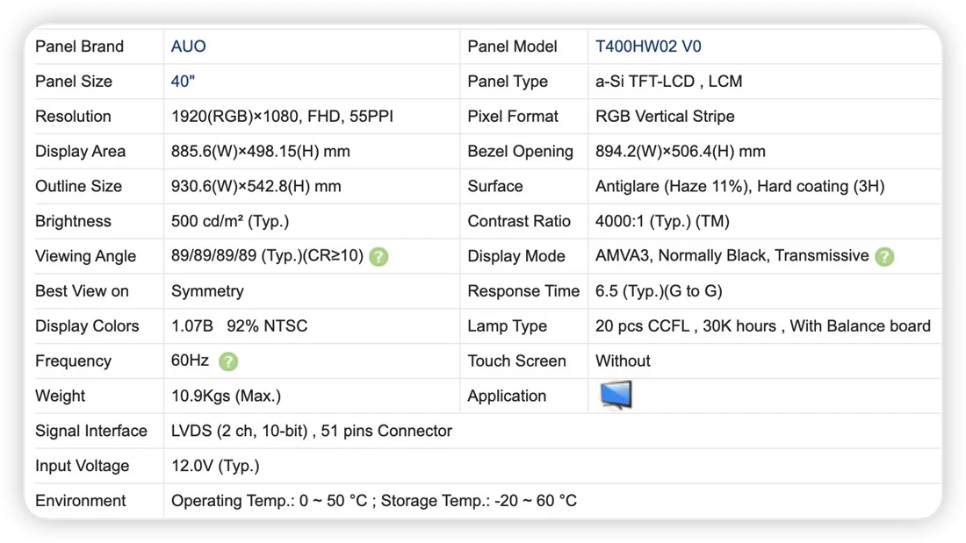Click the 12.0V input voltage value
Viewport: 966px width, 543px height.
(215, 466)
